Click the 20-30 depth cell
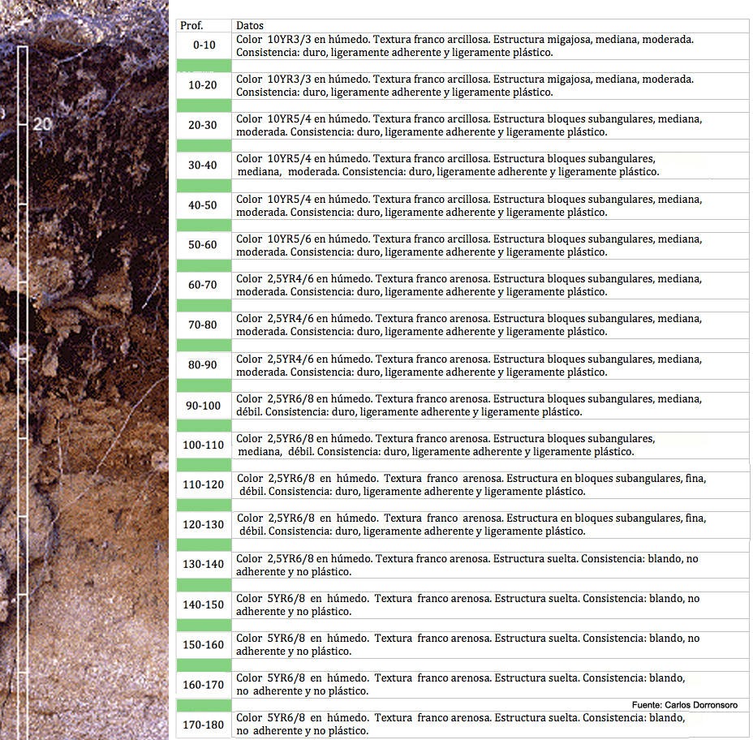 tap(204, 125)
